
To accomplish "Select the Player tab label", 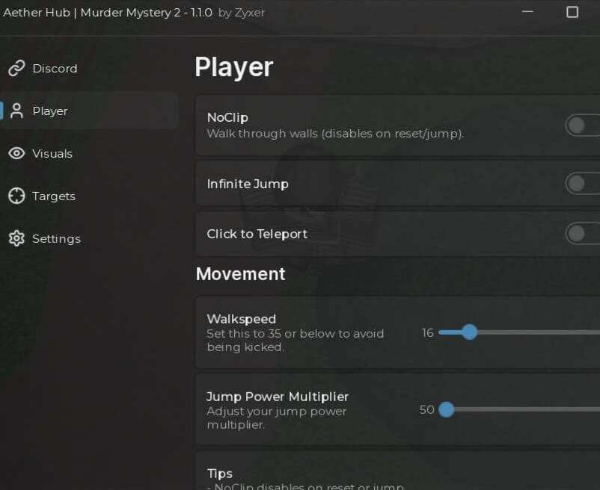I will [50, 111].
